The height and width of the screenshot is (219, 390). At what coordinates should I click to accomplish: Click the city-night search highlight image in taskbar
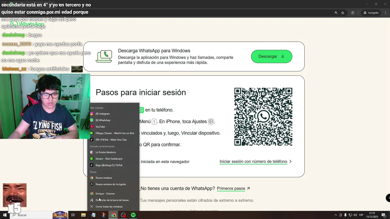[x=60, y=215]
